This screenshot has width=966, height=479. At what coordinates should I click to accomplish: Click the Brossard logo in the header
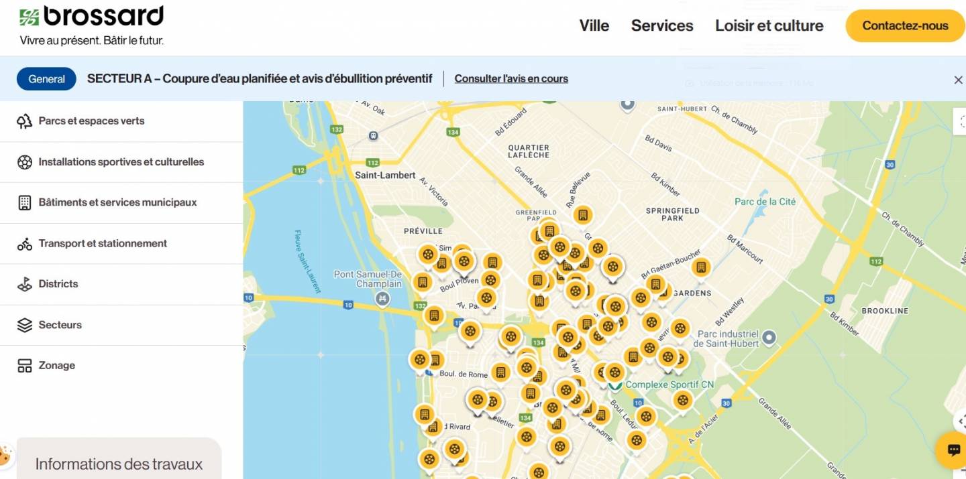pyautogui.click(x=91, y=17)
